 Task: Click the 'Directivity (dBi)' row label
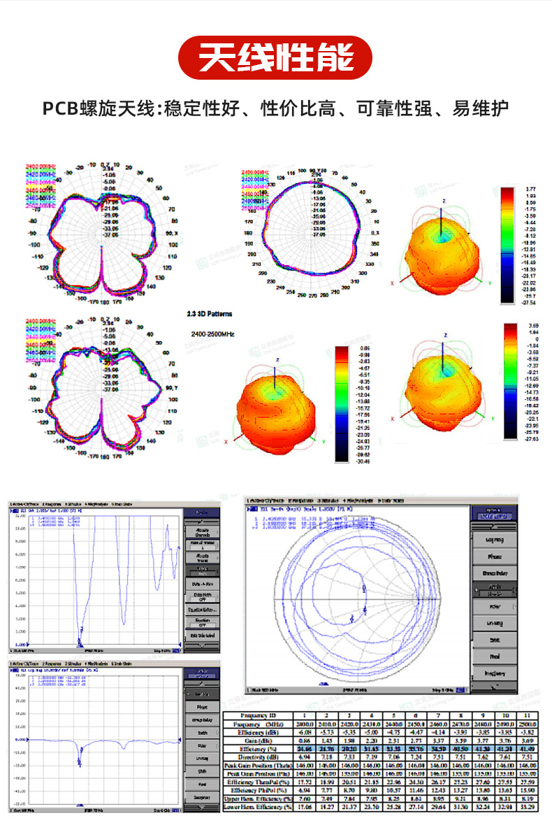[258, 756]
